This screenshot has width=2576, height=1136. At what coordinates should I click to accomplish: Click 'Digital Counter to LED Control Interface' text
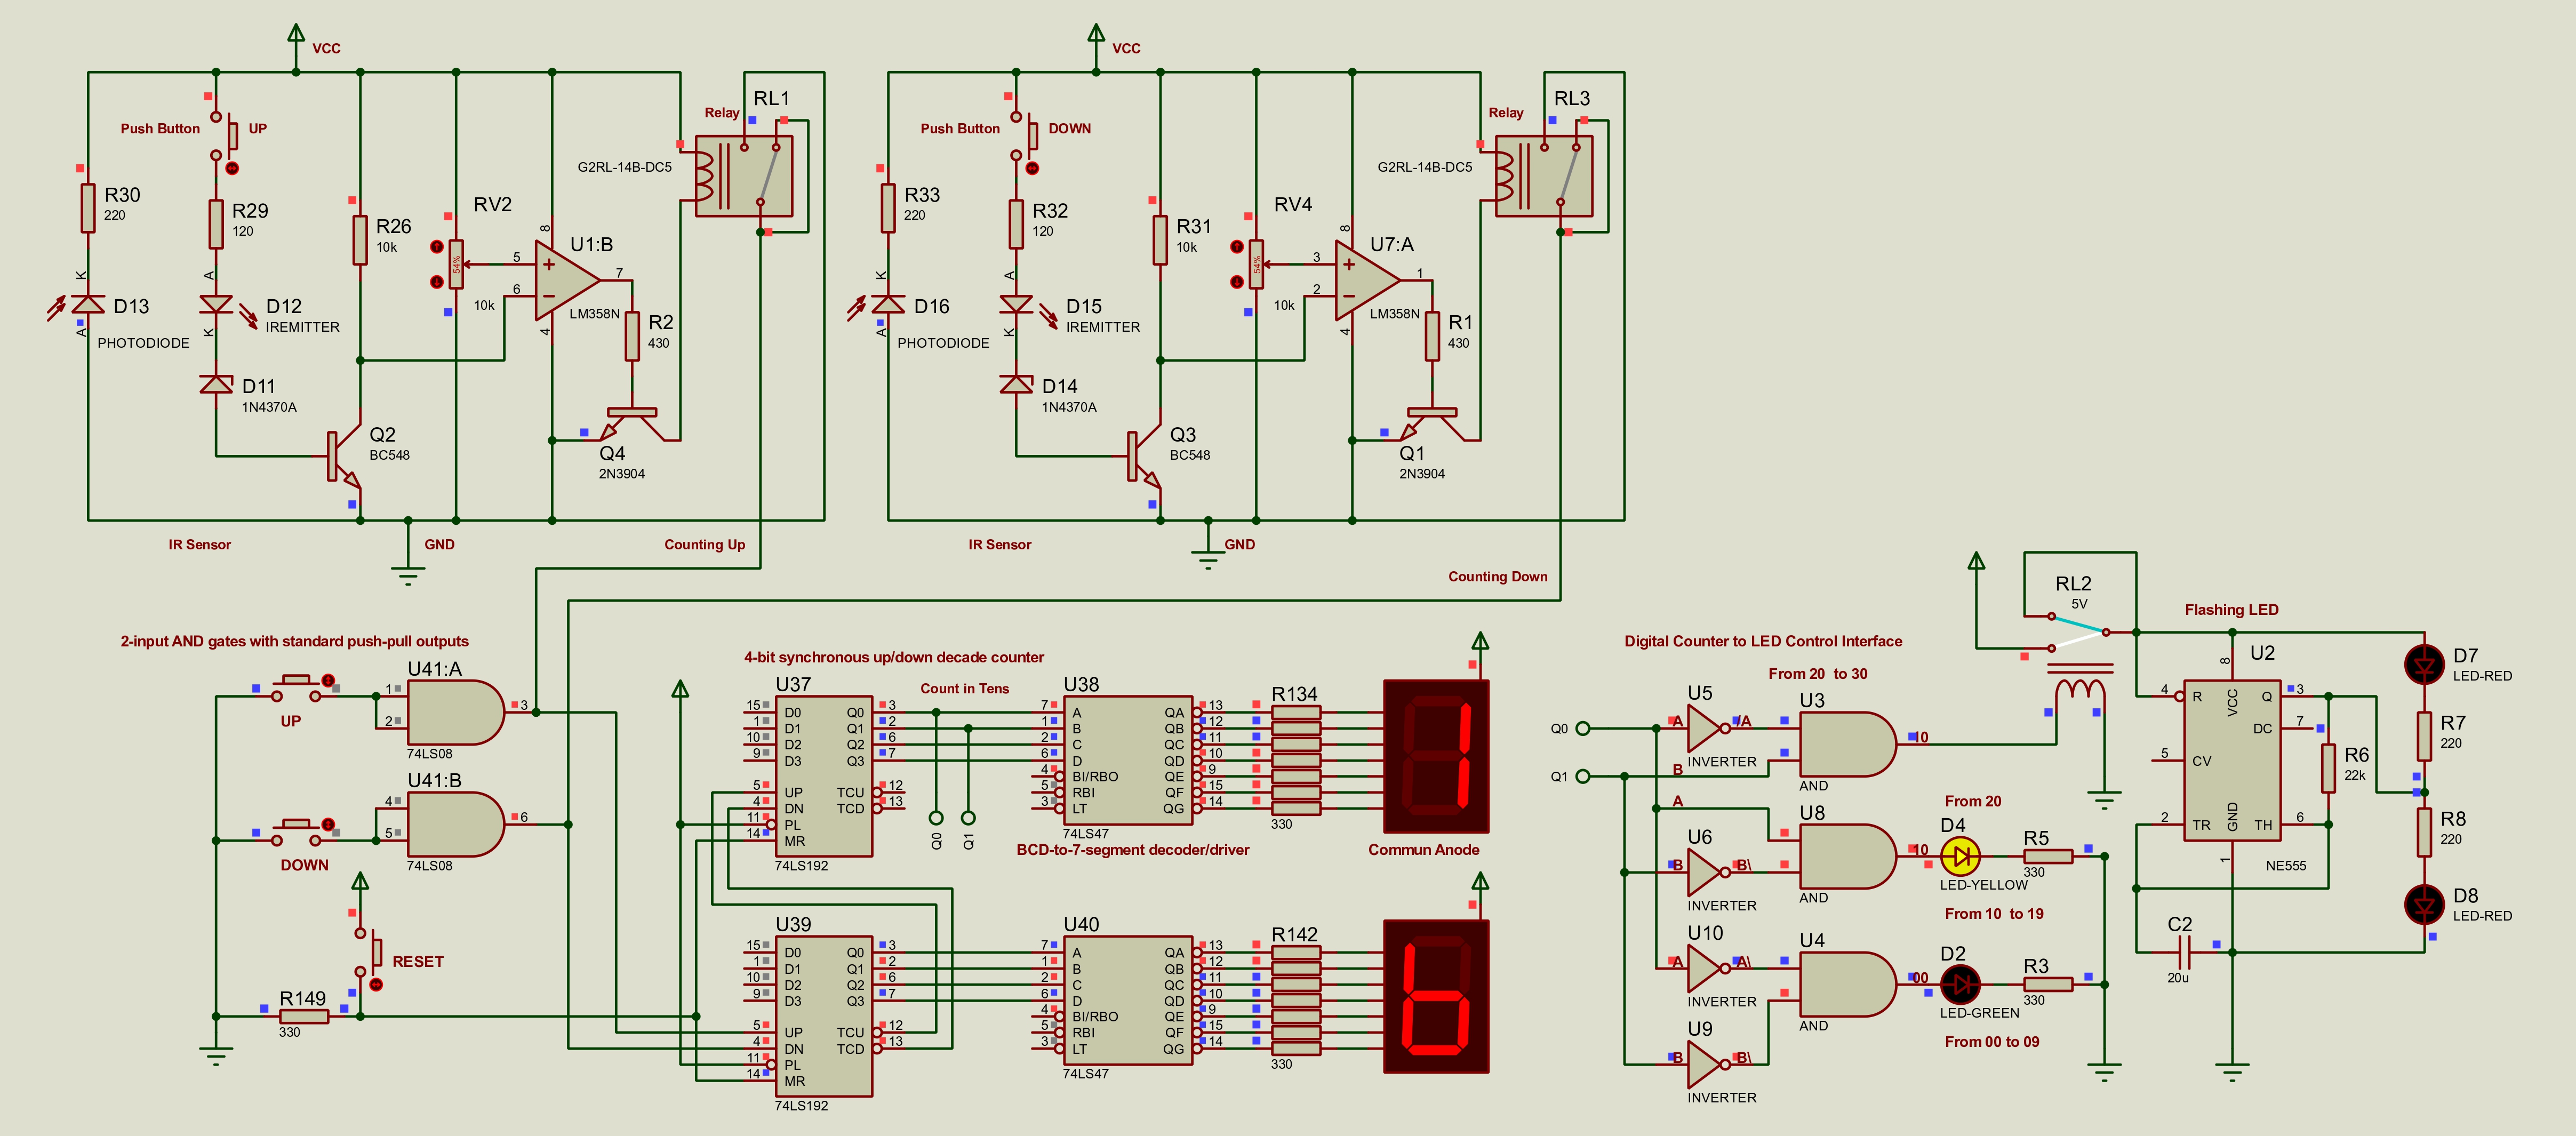coord(1763,641)
